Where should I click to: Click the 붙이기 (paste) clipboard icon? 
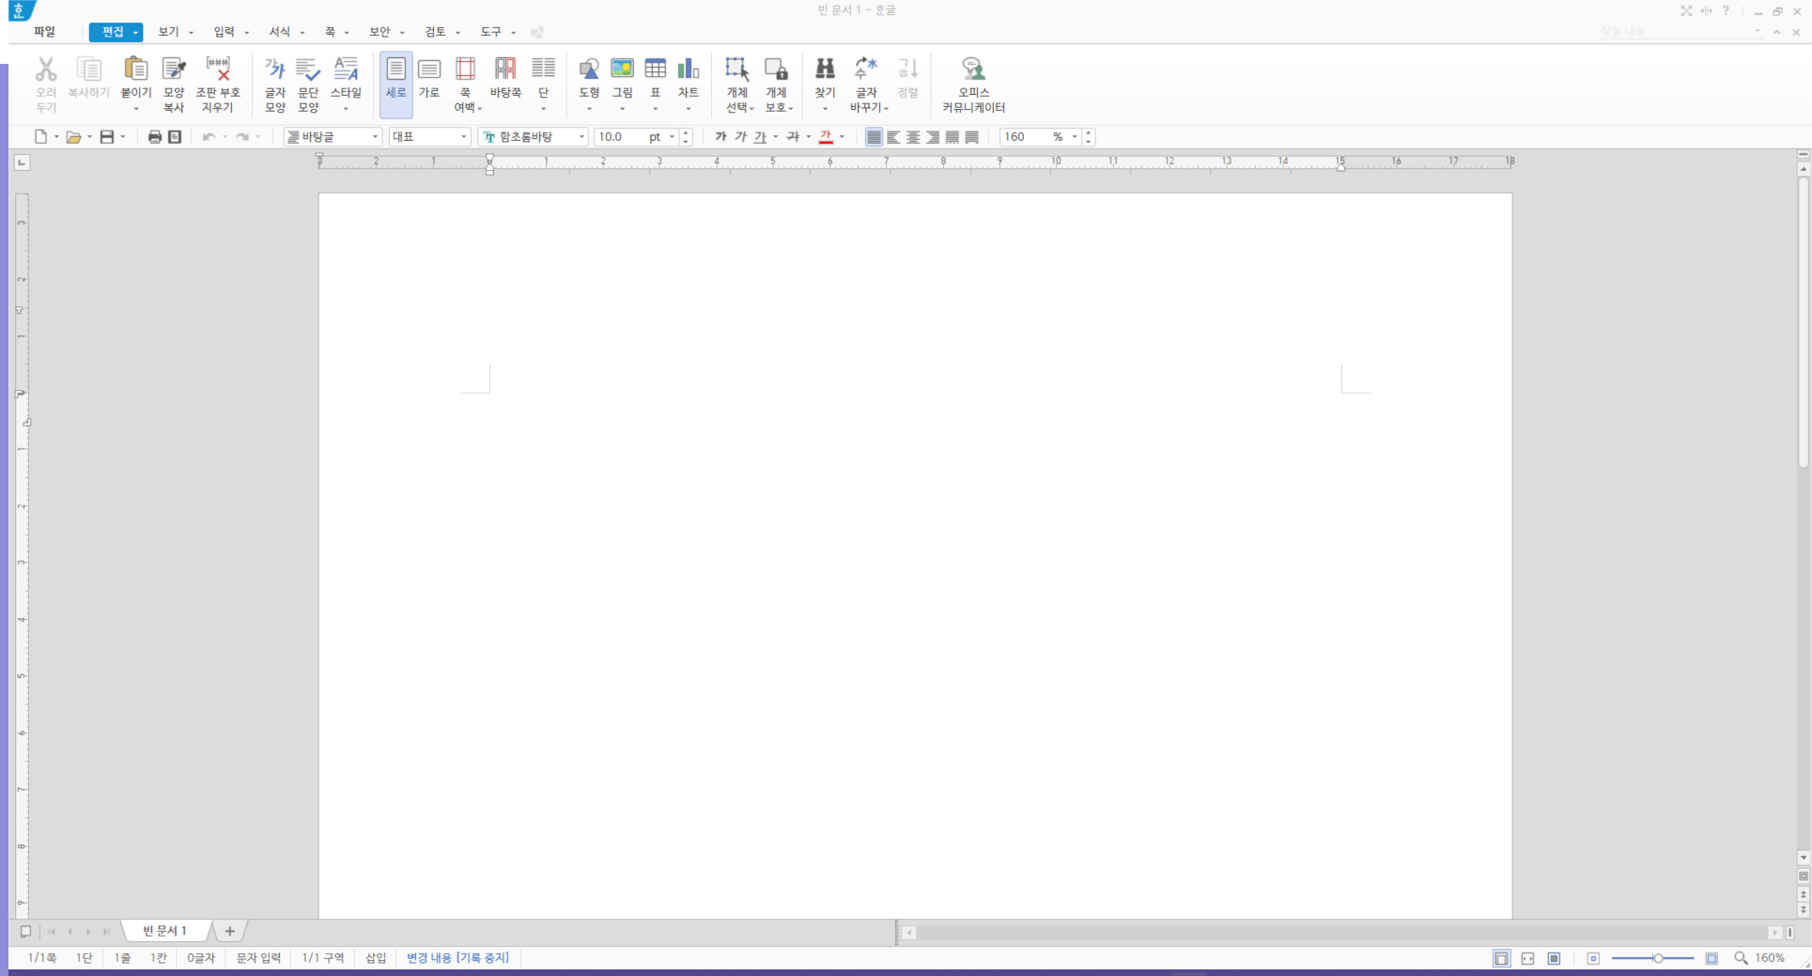pos(136,70)
